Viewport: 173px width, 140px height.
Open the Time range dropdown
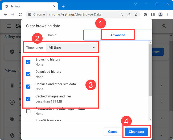(x=72, y=47)
